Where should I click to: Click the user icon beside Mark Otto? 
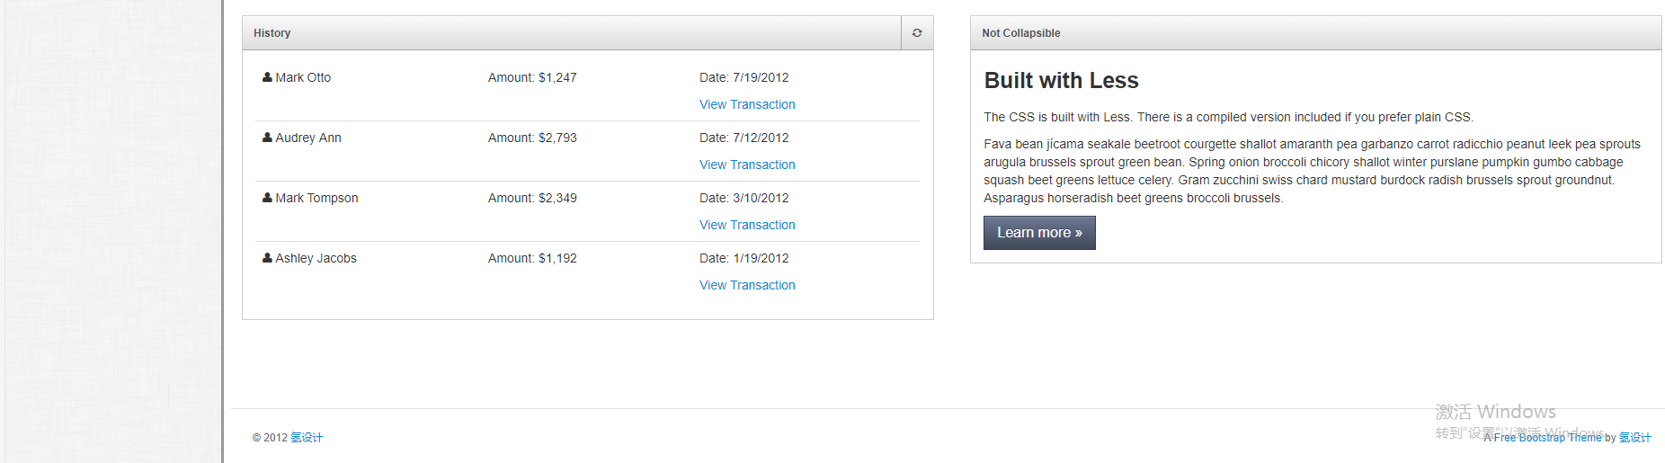267,77
